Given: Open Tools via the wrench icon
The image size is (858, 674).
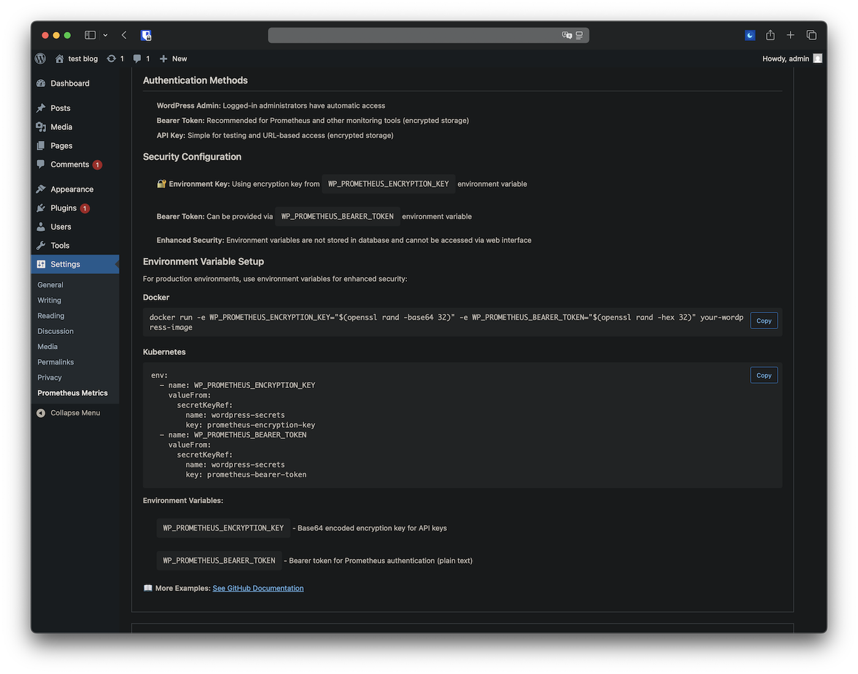Looking at the screenshot, I should pos(40,245).
